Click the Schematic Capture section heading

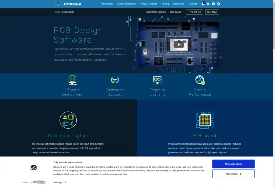pos(68,136)
